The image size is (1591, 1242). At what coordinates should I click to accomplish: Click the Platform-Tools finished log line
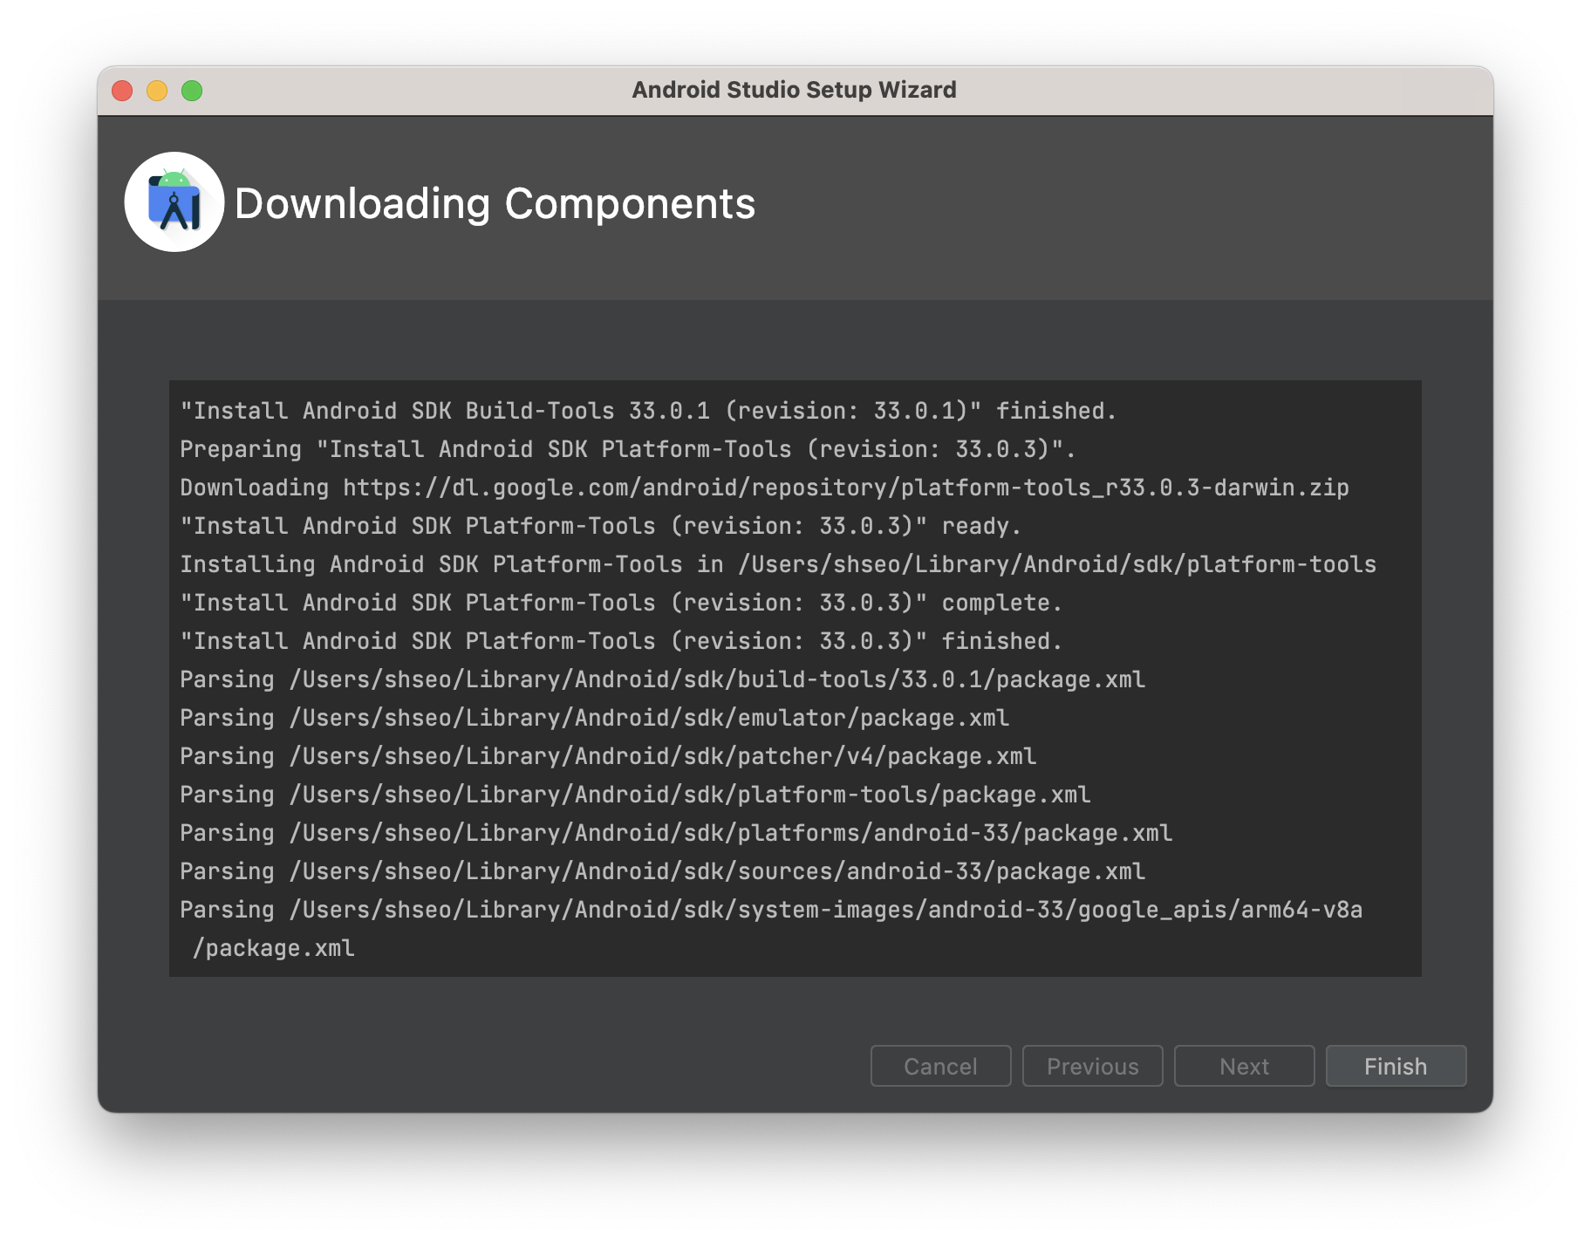click(x=621, y=641)
